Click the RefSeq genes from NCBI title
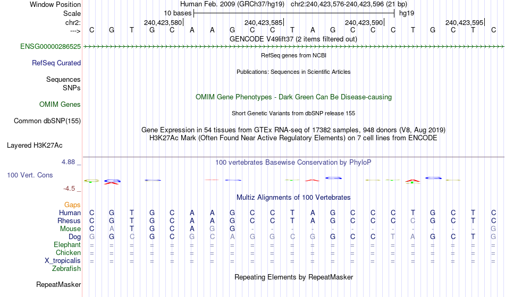This screenshot has height=297, width=505. [x=293, y=55]
